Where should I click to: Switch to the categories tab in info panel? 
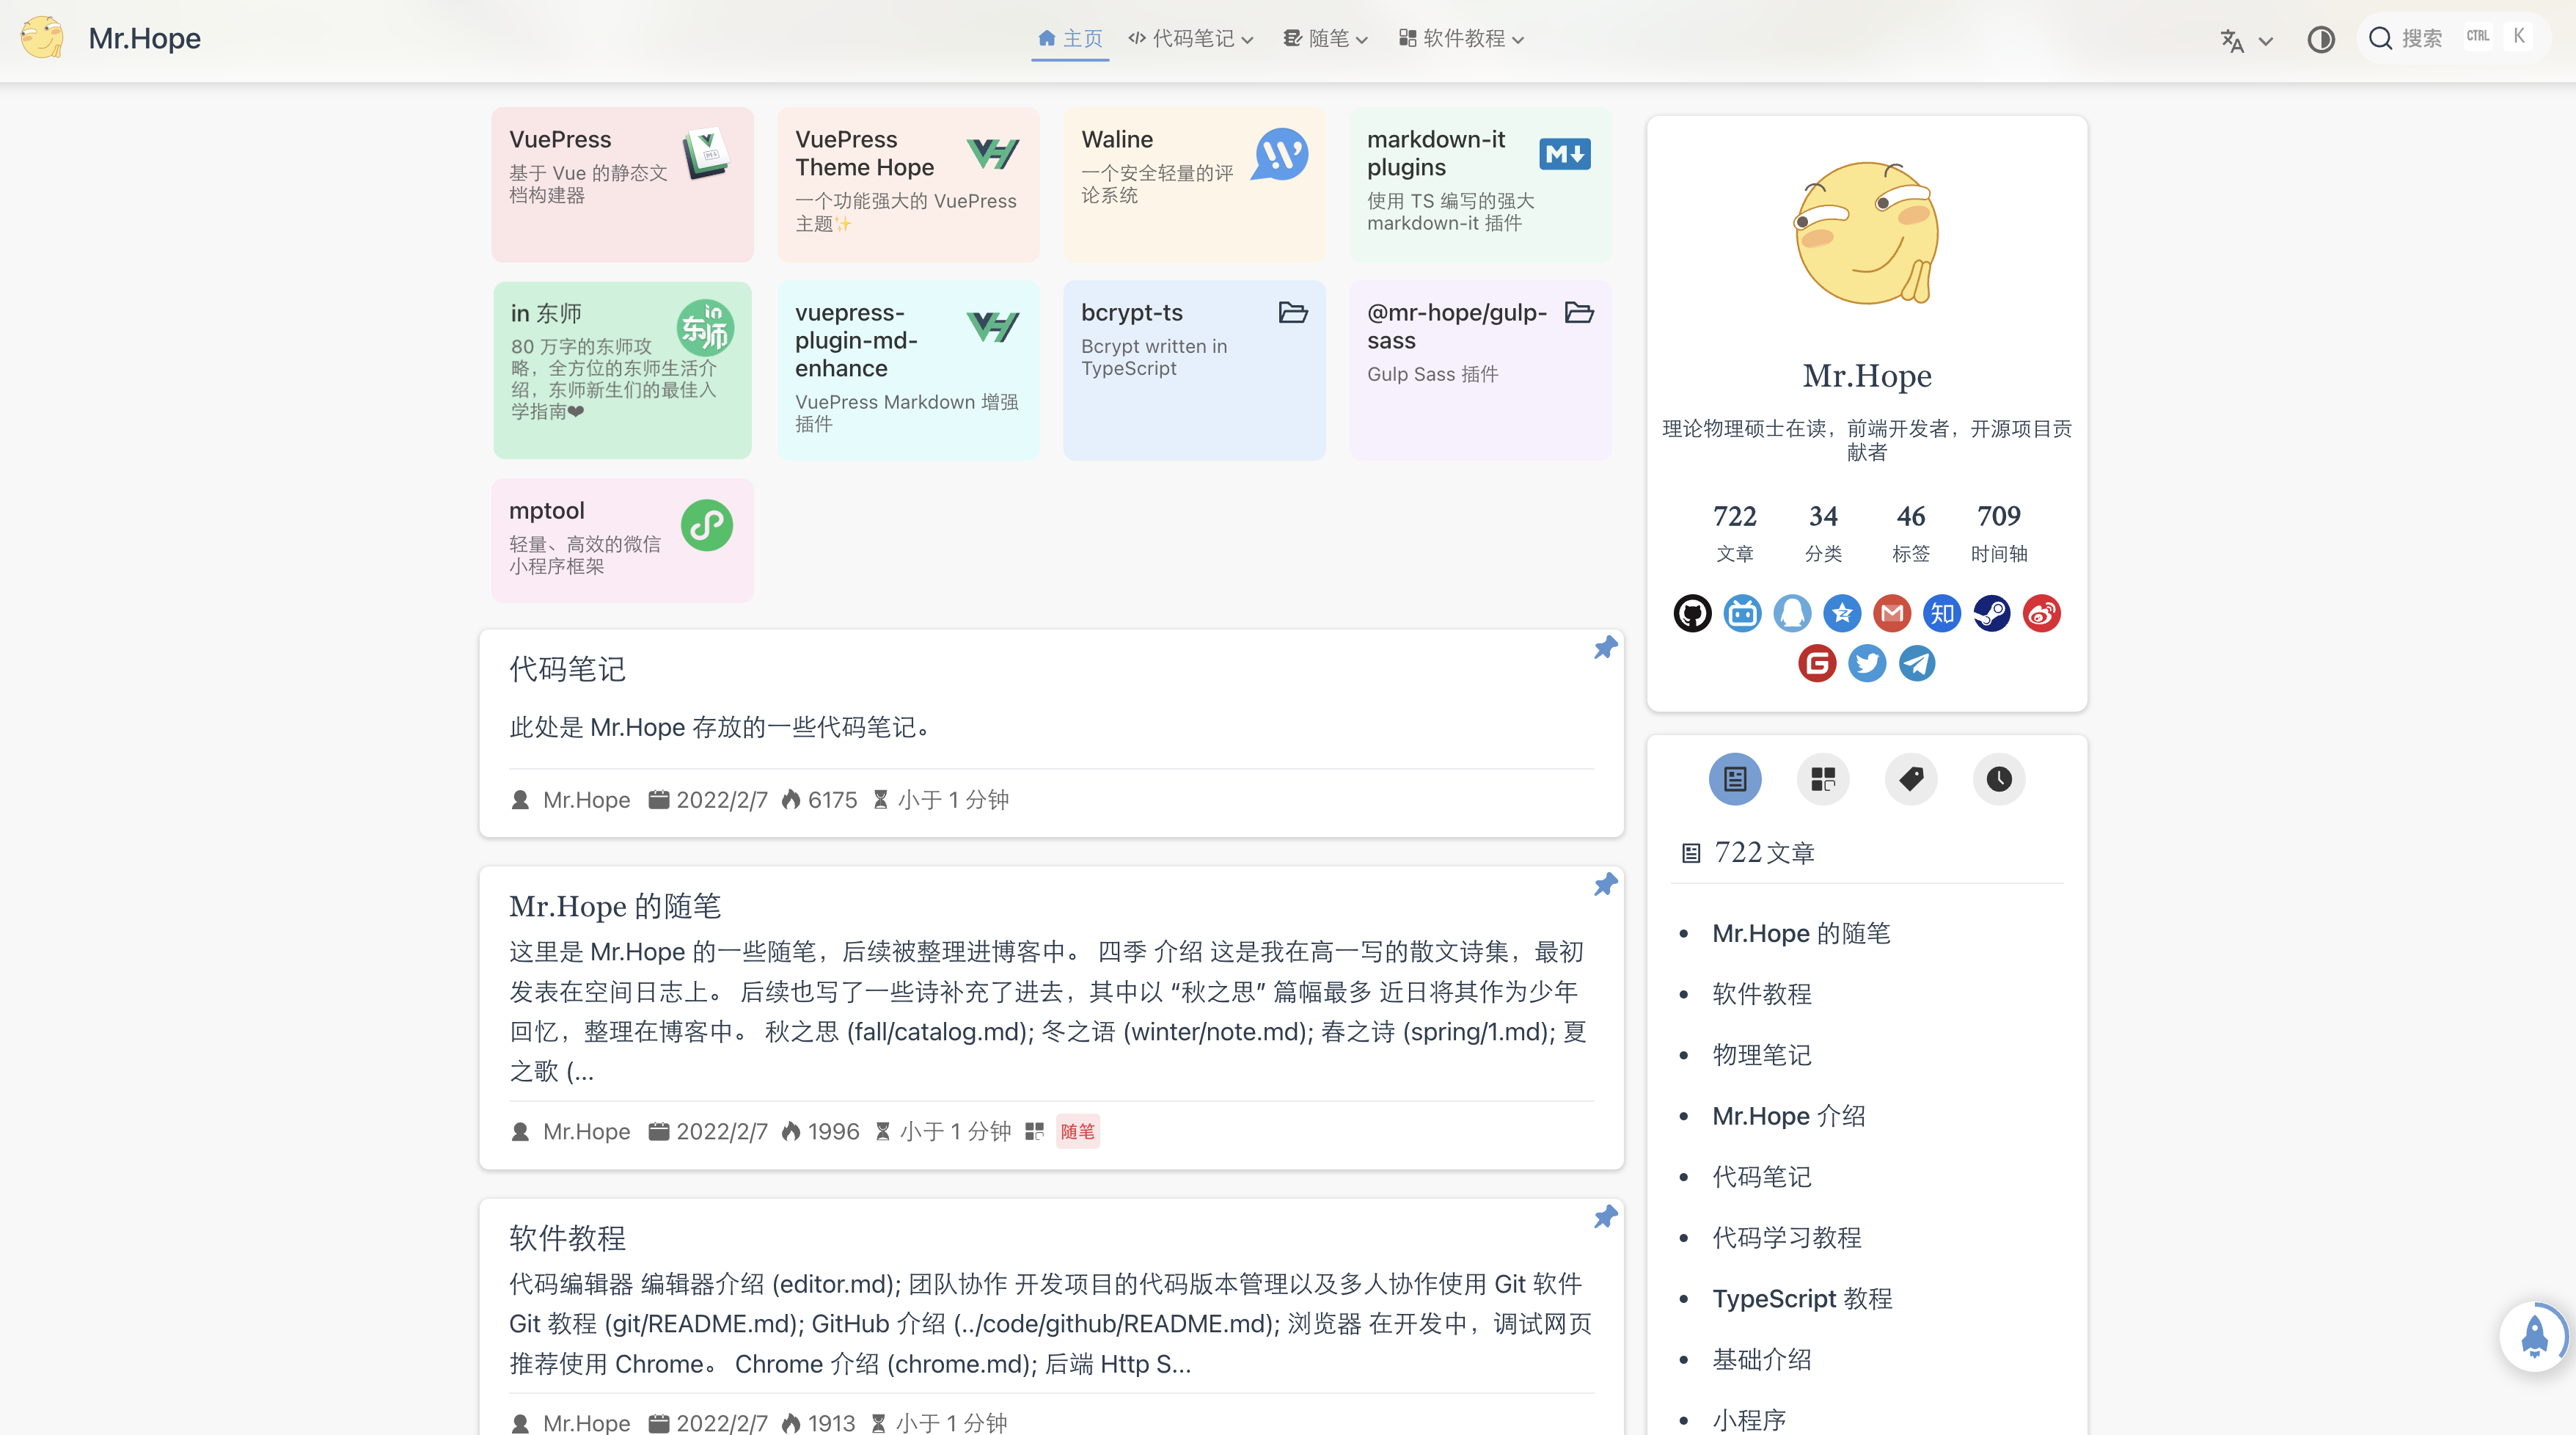point(1823,779)
